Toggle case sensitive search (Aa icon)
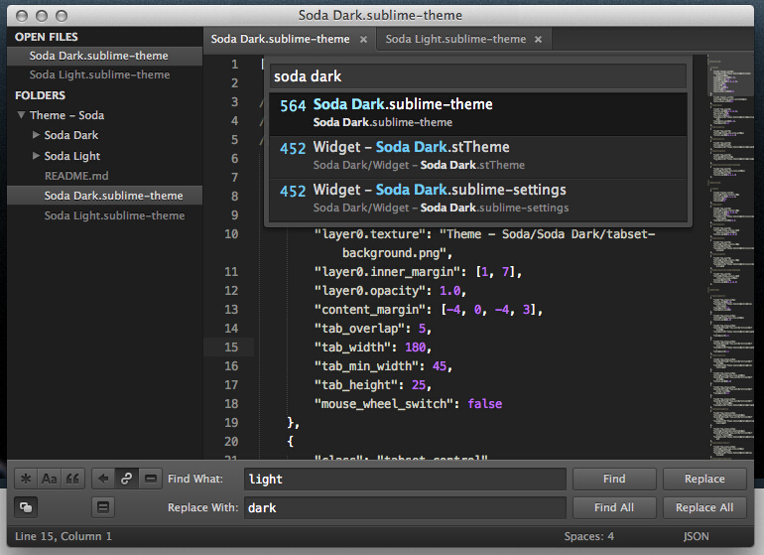The width and height of the screenshot is (764, 555). click(50, 479)
